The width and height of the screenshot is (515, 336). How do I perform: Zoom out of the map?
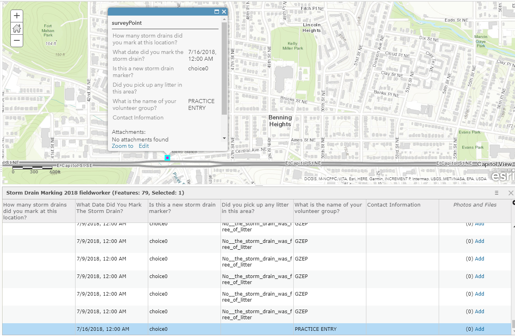(17, 40)
